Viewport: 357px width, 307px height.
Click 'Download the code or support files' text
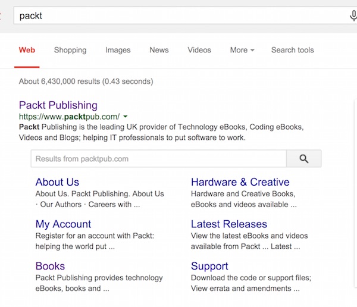tap(251, 278)
